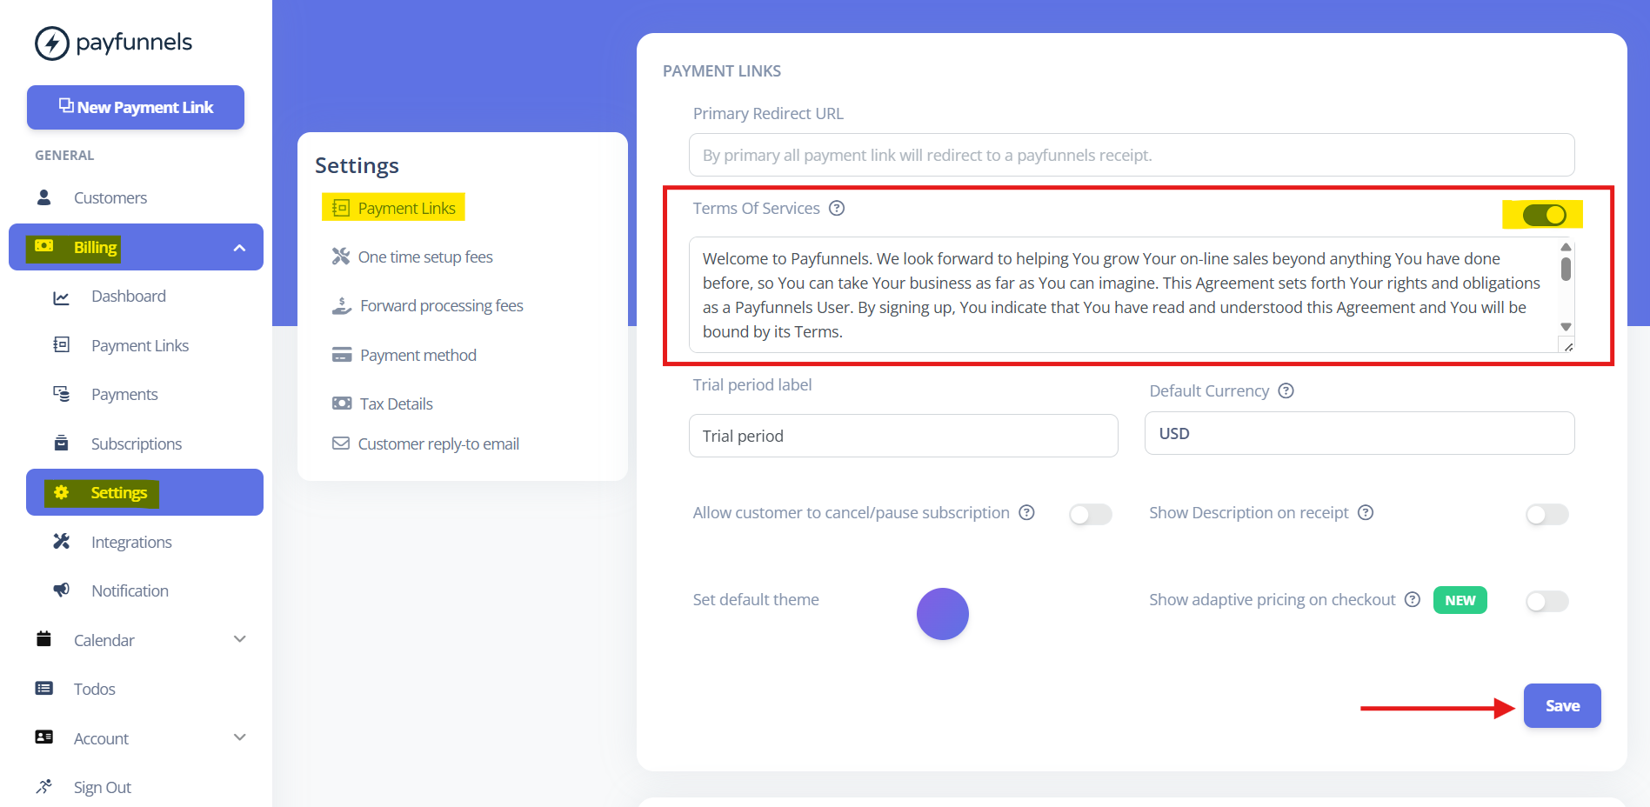Viewport: 1650px width, 807px height.
Task: Click the Notification megaphone icon
Action: click(x=61, y=590)
